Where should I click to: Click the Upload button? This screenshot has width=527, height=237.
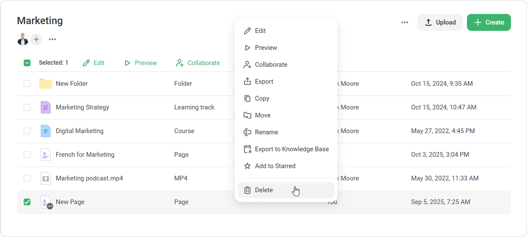click(440, 22)
